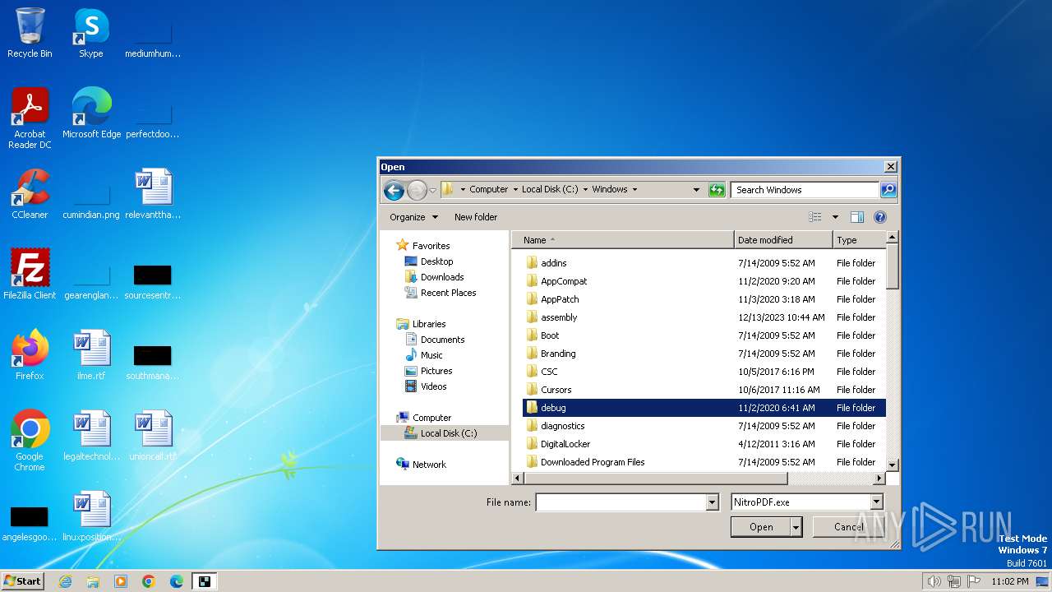Open the ilme.rtf document icon
The width and height of the screenshot is (1052, 592).
click(x=91, y=355)
